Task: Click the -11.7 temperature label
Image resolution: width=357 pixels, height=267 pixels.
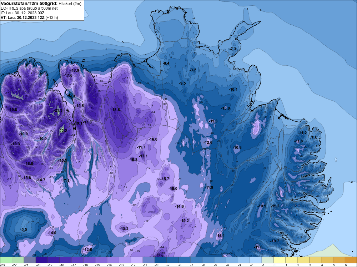Action: tap(141, 147)
